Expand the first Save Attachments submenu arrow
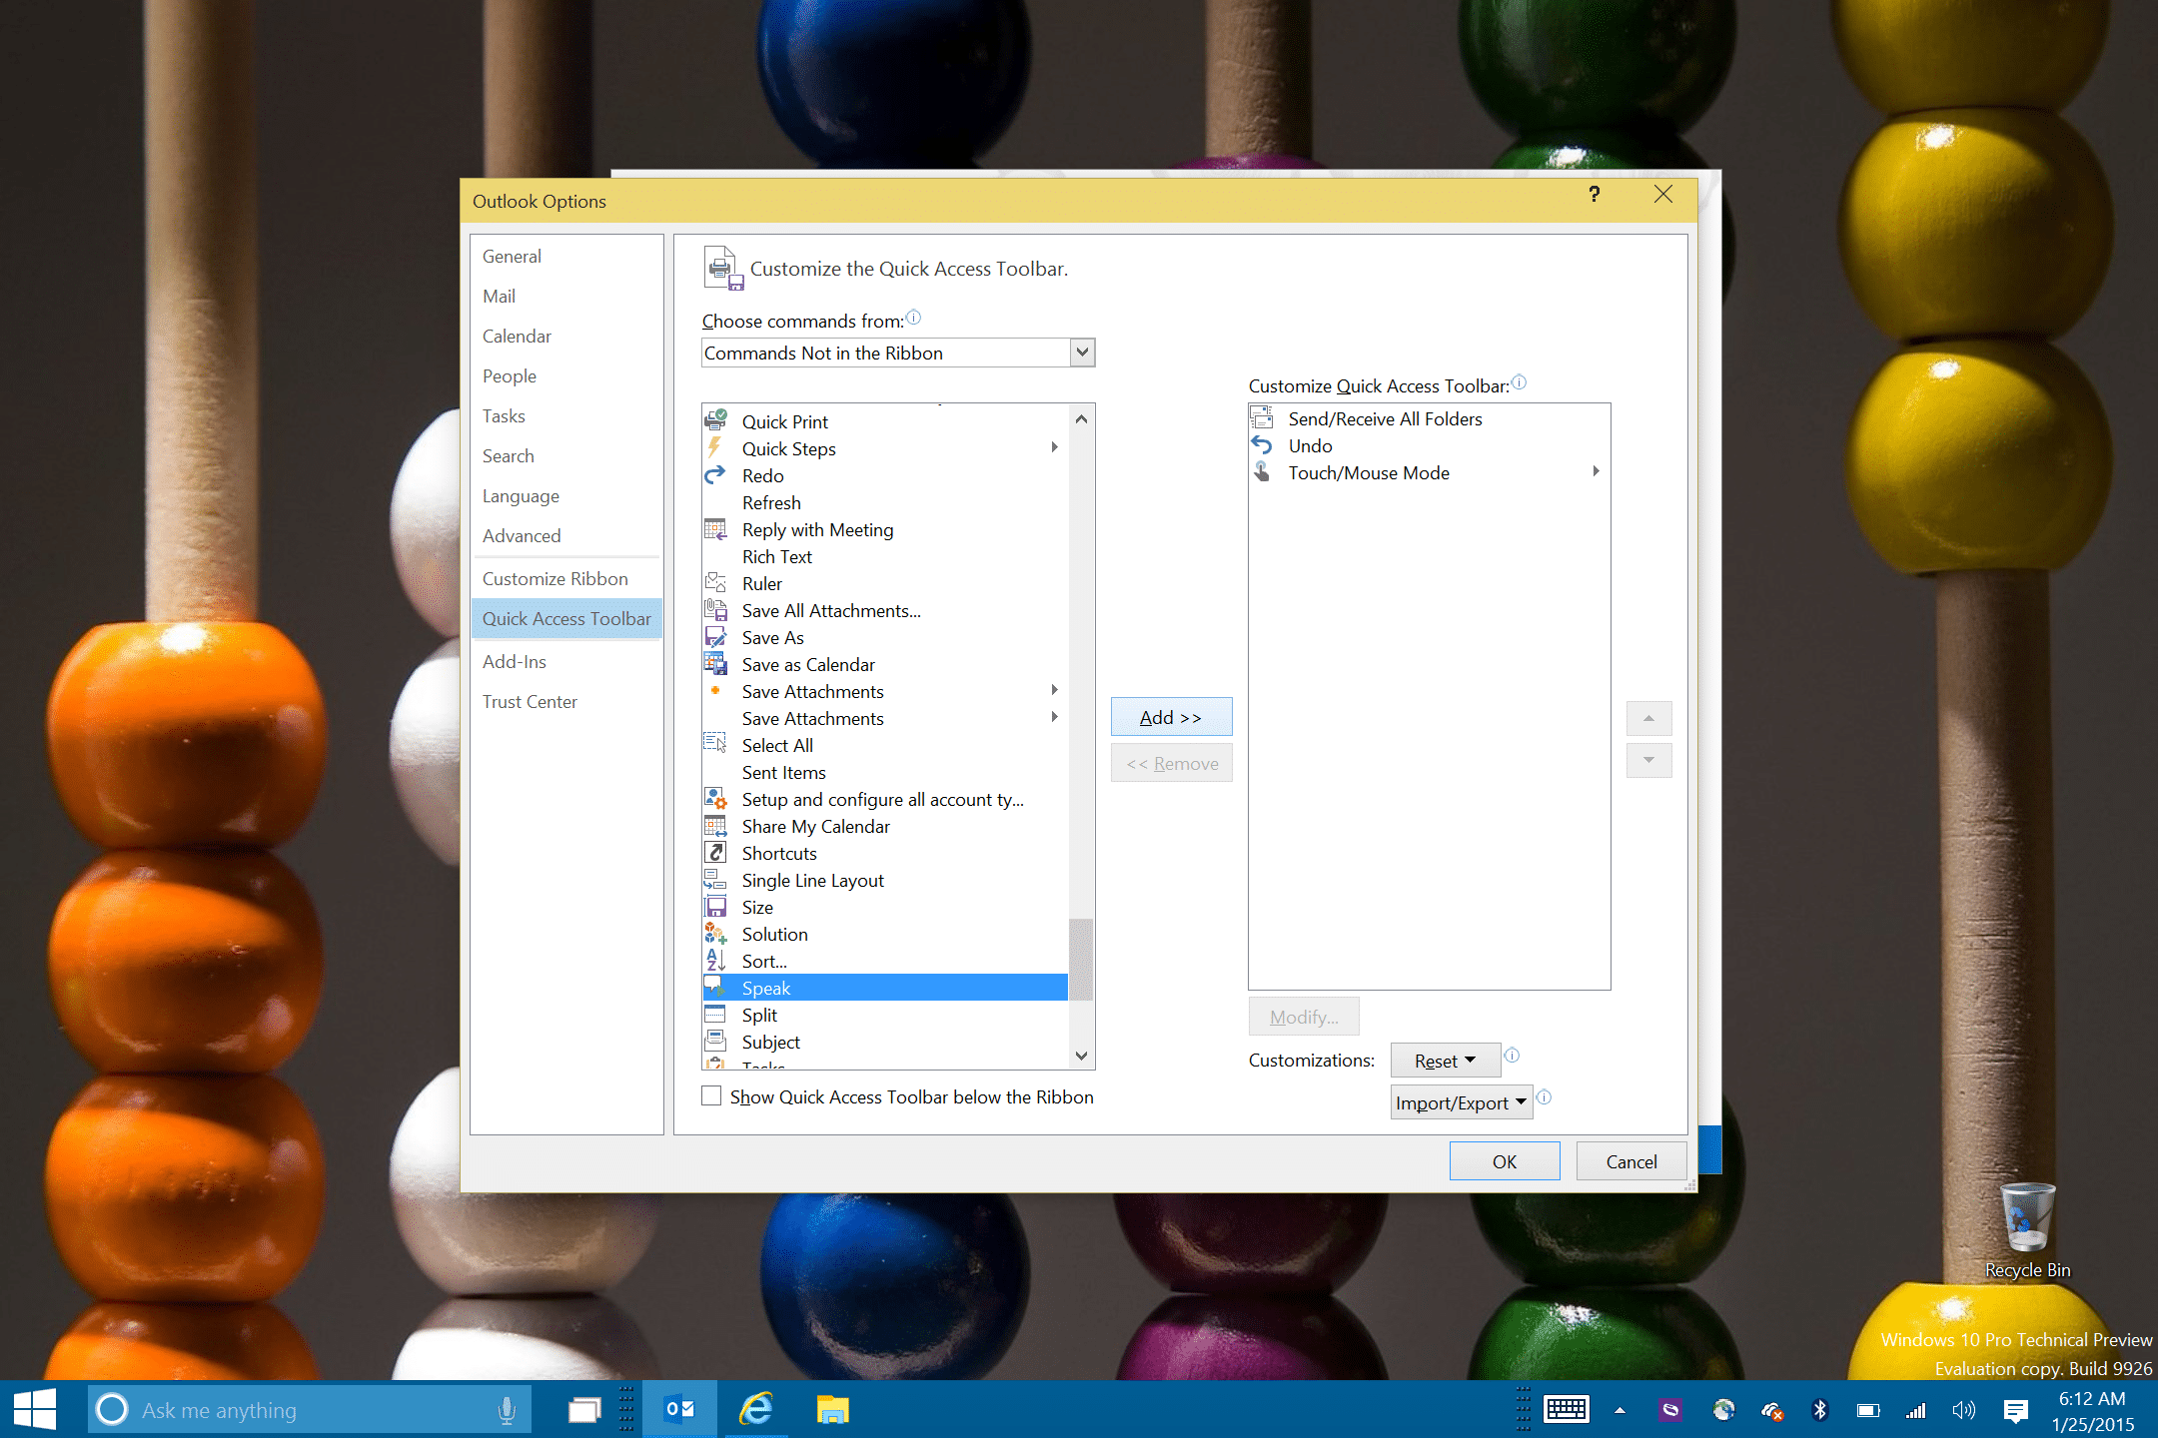 tap(1055, 690)
